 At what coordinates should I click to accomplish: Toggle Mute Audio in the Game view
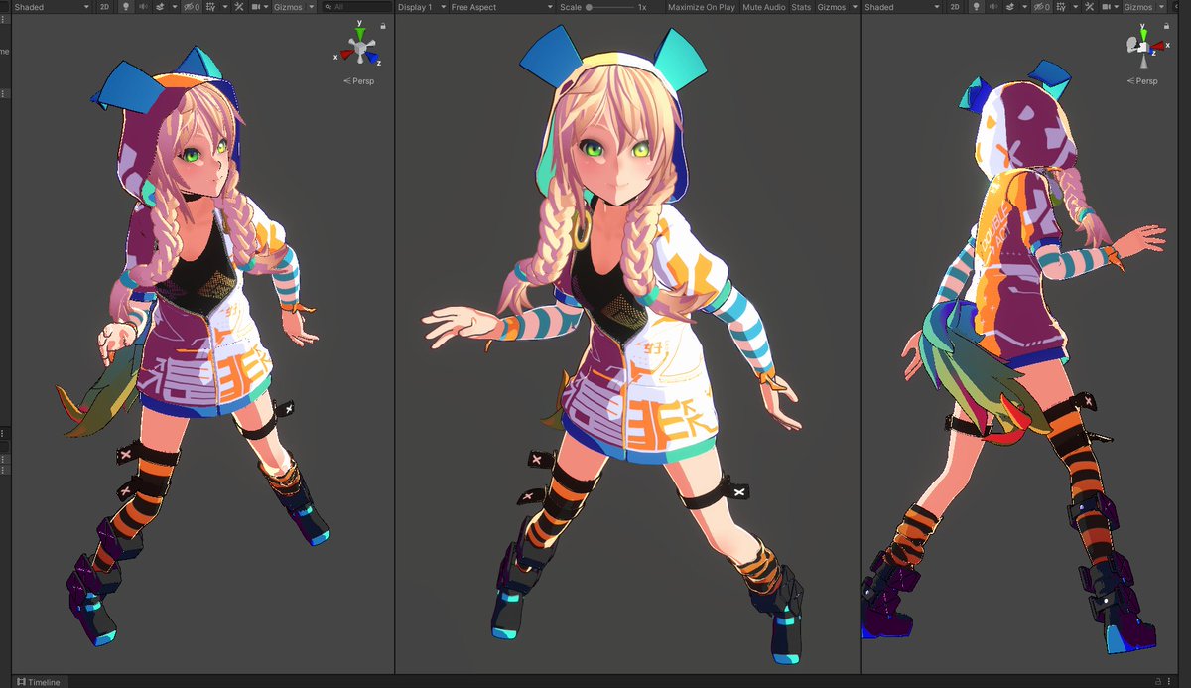(x=762, y=6)
